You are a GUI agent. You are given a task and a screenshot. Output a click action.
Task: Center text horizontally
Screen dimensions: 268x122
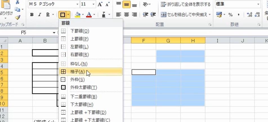(126, 15)
